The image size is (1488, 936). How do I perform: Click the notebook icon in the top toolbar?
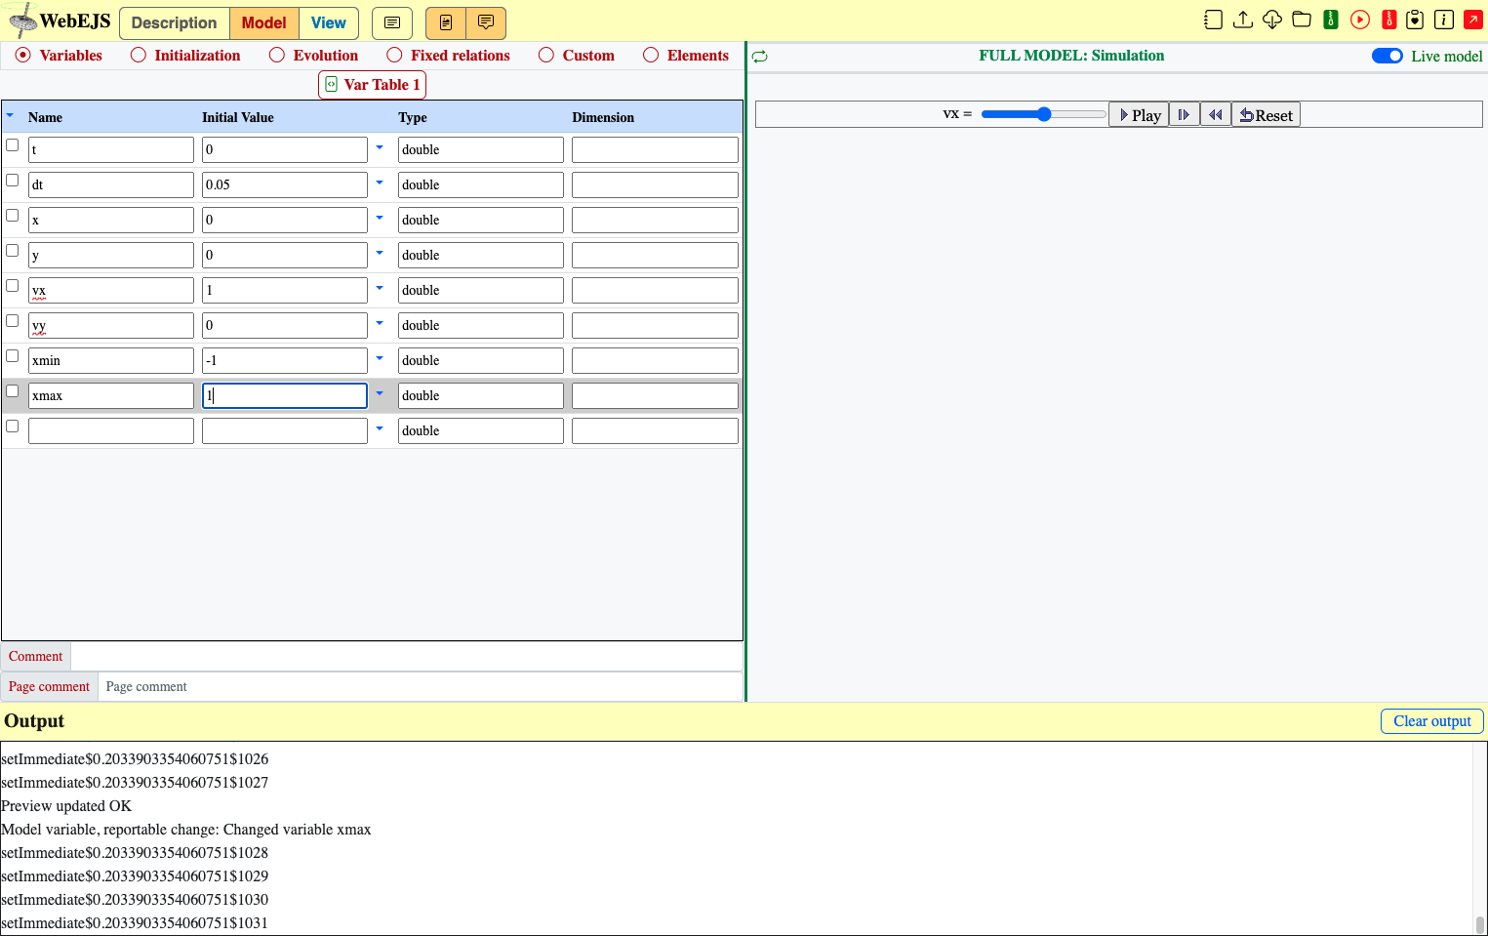tap(1213, 20)
